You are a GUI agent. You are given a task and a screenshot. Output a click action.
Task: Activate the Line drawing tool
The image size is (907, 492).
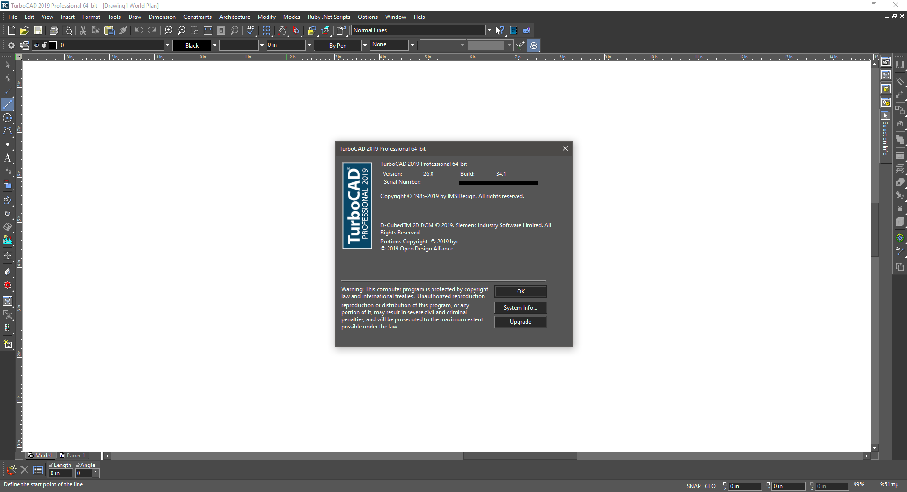[8, 104]
